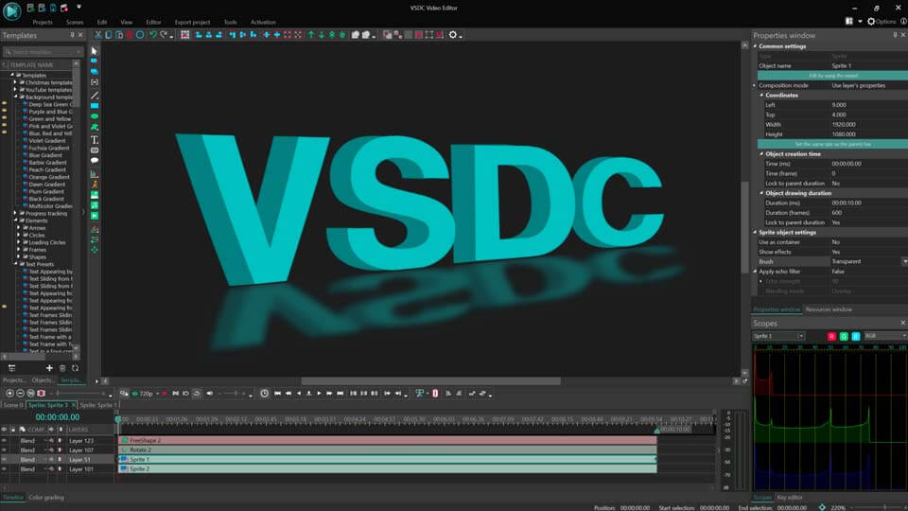Image resolution: width=908 pixels, height=511 pixels.
Task: Select the Rectangle shape tool
Action: 95,106
